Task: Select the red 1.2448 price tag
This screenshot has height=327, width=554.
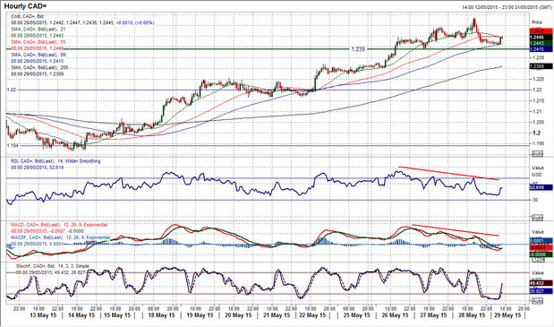Action: 541,31
